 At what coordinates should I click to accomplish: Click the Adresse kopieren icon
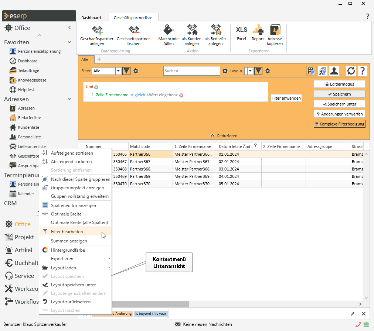[x=275, y=30]
